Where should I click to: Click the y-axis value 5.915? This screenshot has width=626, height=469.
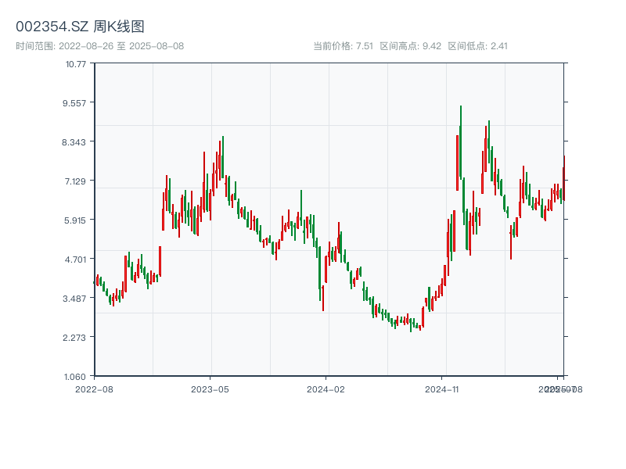pos(74,220)
